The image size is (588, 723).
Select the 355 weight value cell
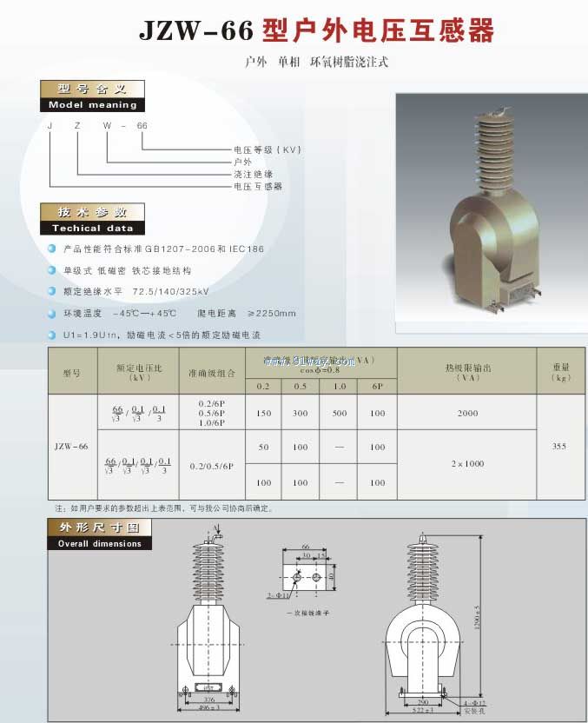560,447
